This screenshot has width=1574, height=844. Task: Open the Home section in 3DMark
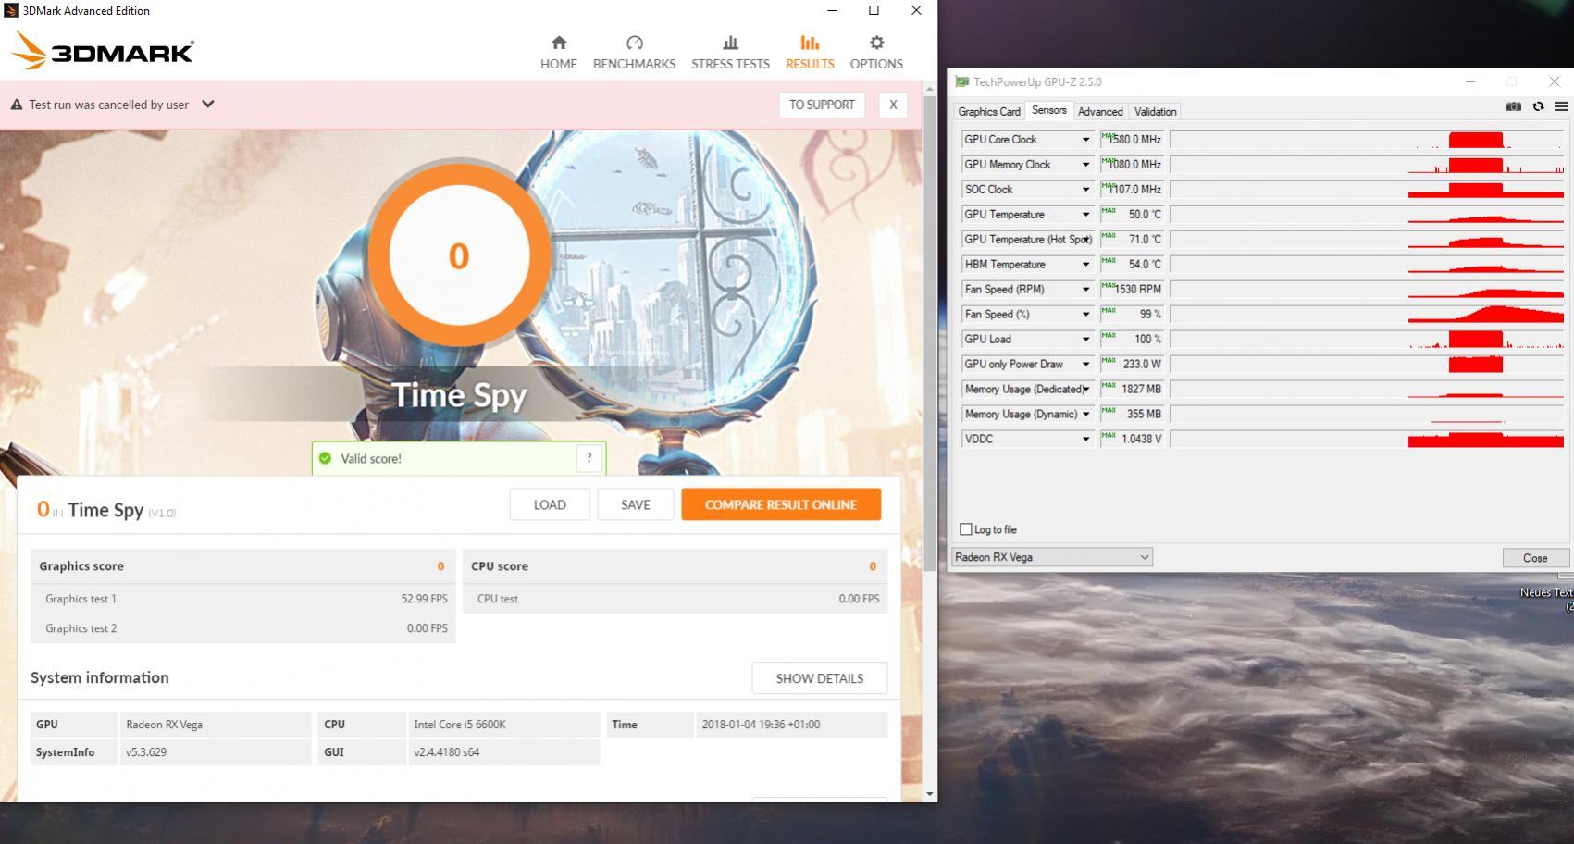pos(558,53)
